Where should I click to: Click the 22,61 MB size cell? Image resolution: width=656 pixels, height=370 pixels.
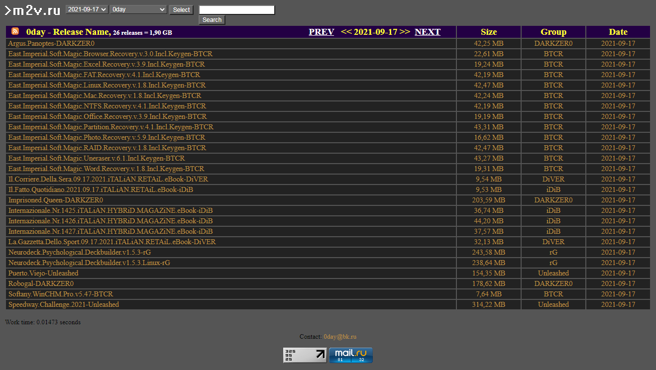coord(489,54)
